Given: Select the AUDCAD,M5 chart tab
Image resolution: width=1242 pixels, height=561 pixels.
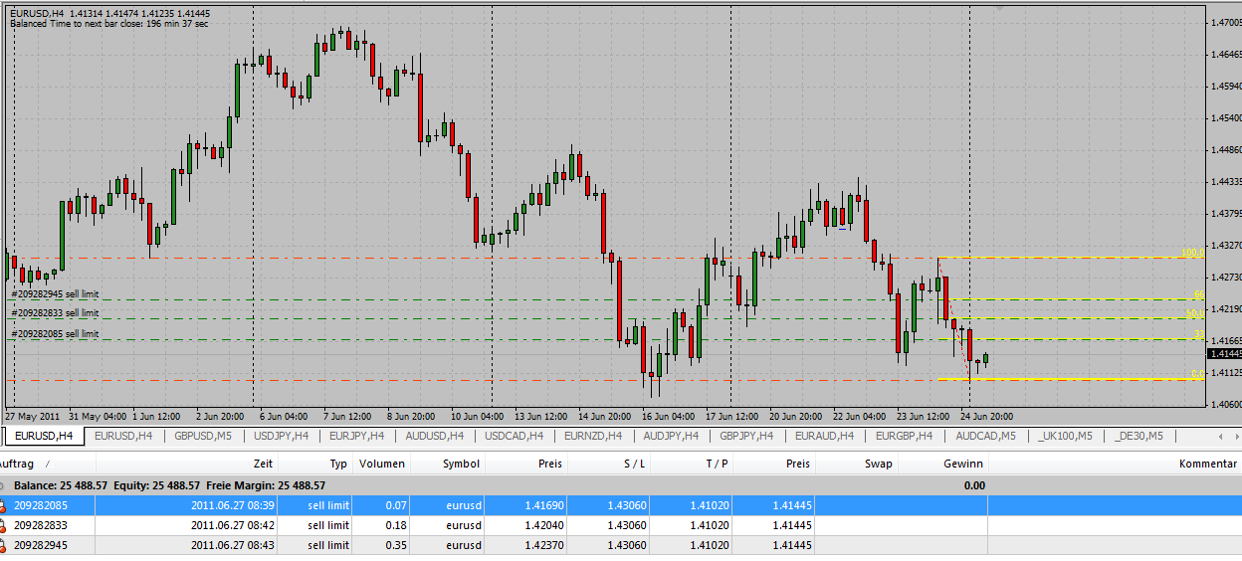Looking at the screenshot, I should [985, 436].
